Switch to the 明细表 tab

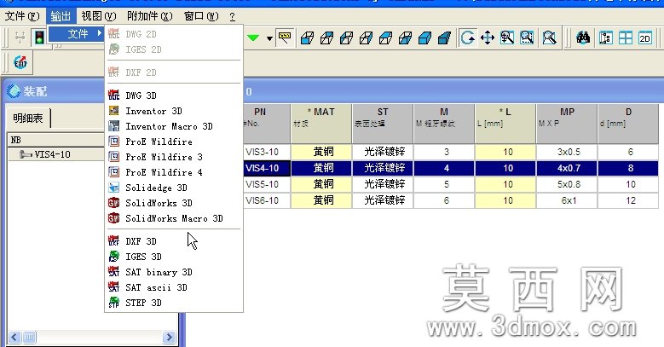click(28, 118)
